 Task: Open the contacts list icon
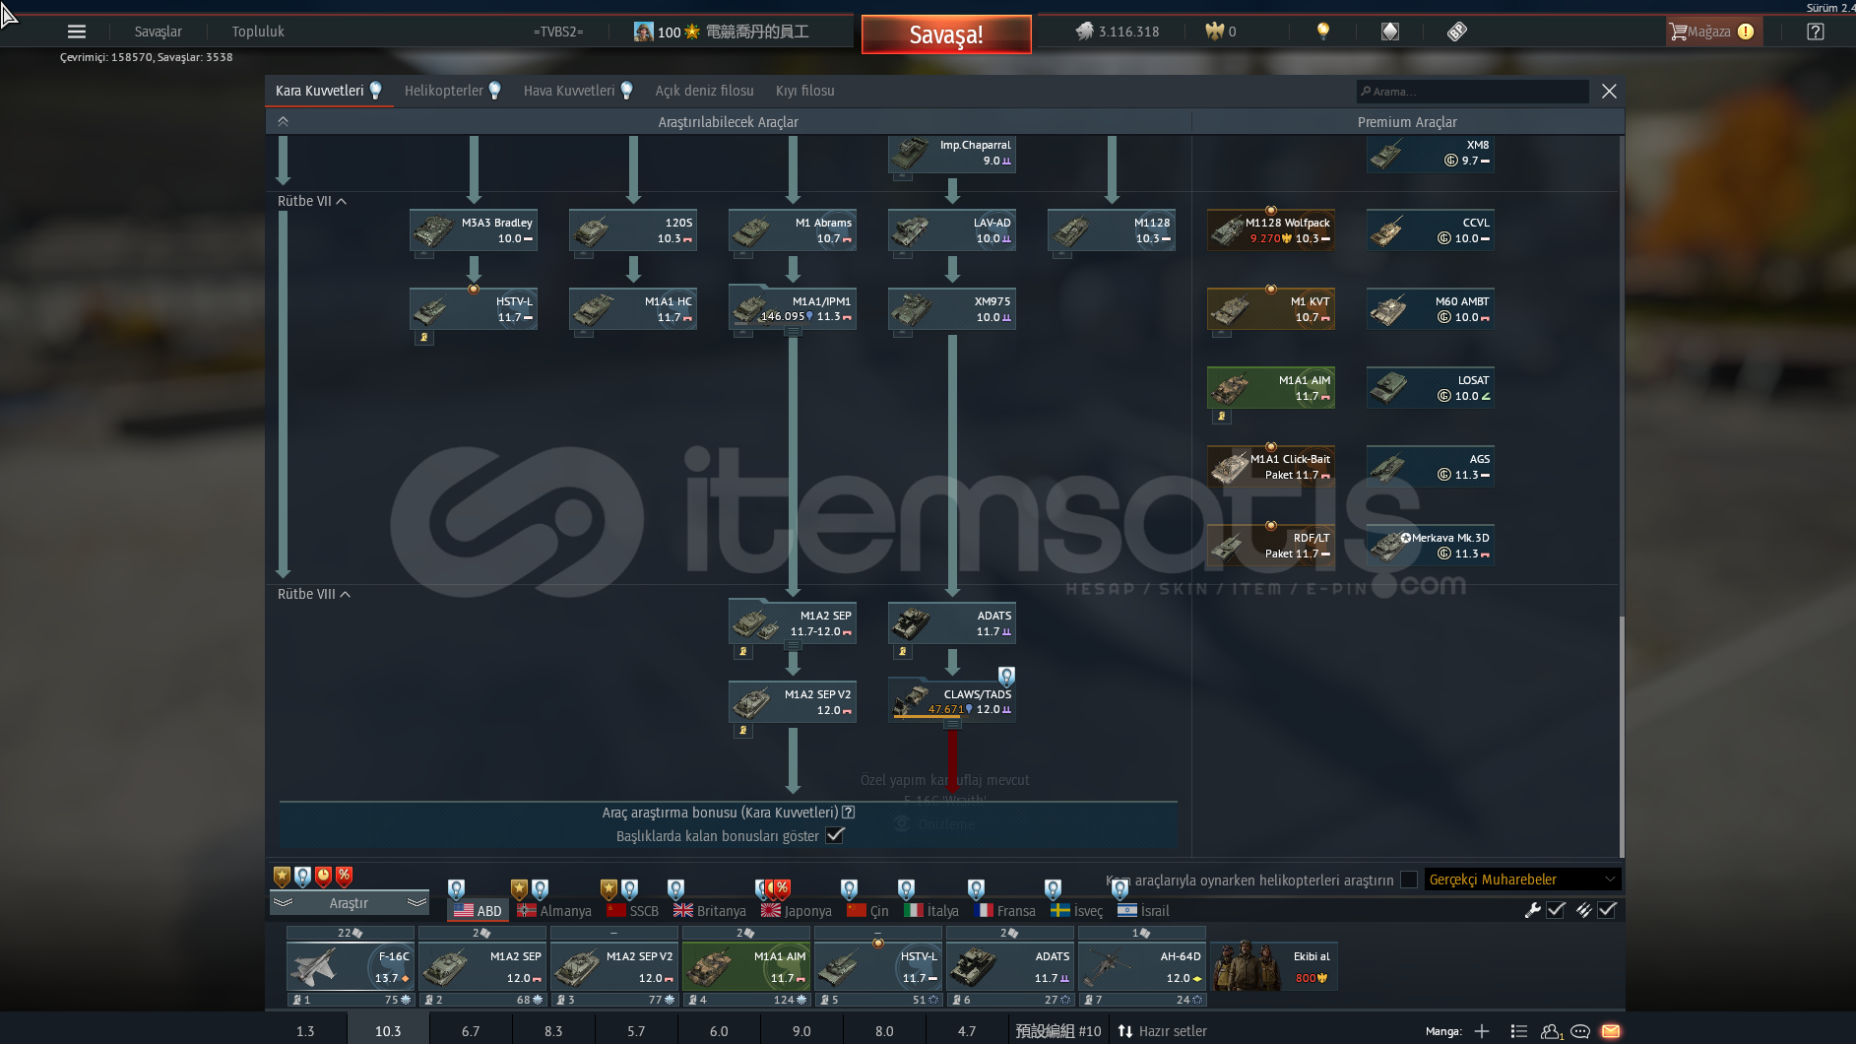(1519, 1031)
